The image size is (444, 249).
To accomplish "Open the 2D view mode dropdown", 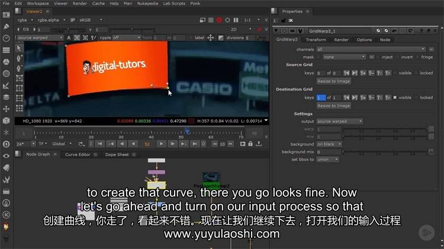I will coord(241,30).
